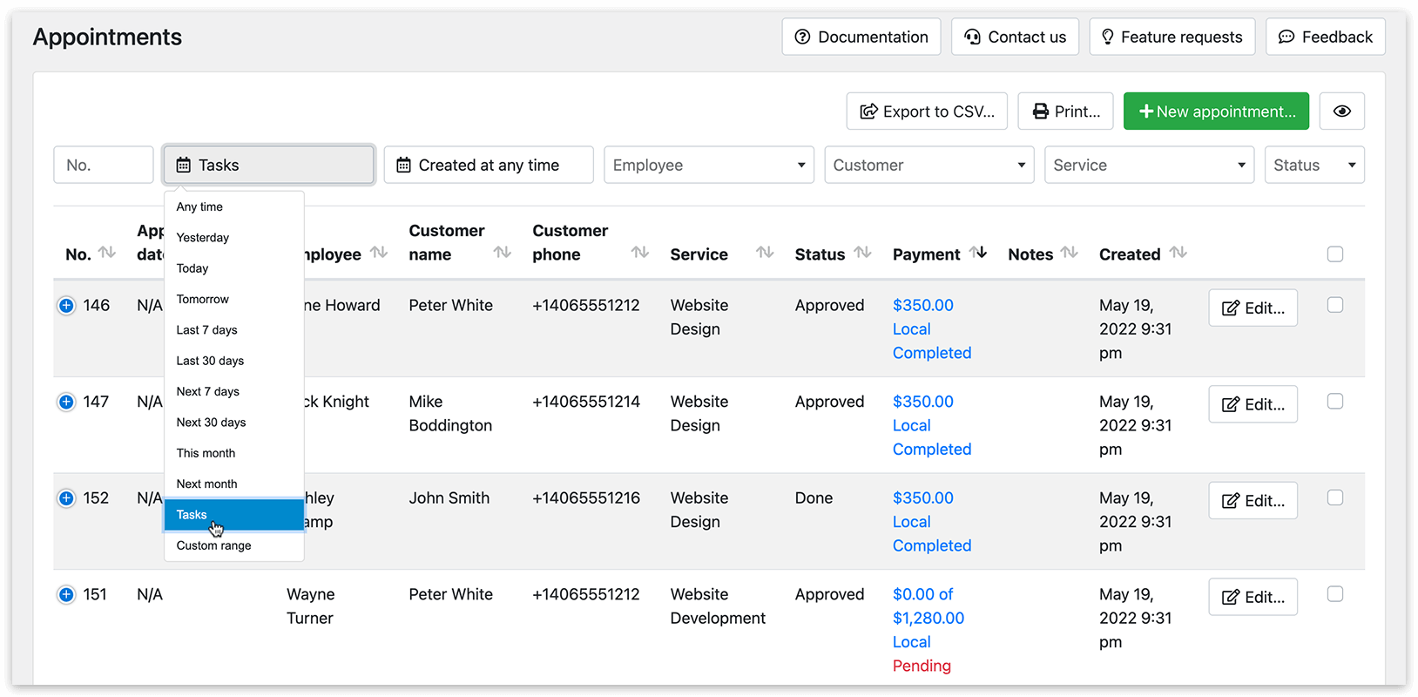The height and width of the screenshot is (697, 1418).
Task: Open the Service filter dropdown
Action: point(1150,165)
